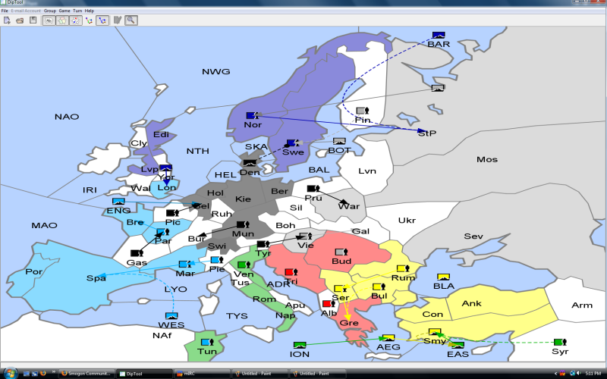
Task: Open the Game menu
Action: [x=64, y=11]
